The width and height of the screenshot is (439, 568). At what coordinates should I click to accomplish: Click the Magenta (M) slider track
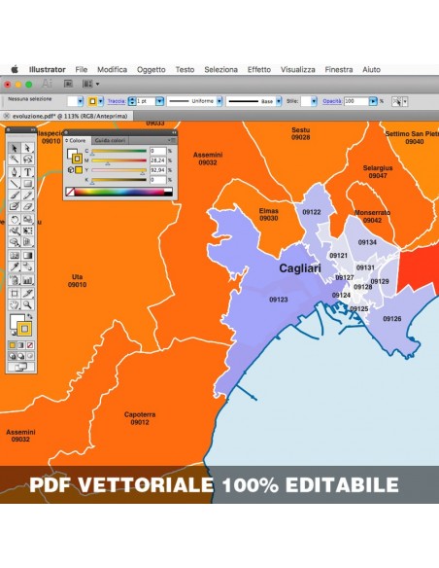pyautogui.click(x=118, y=160)
